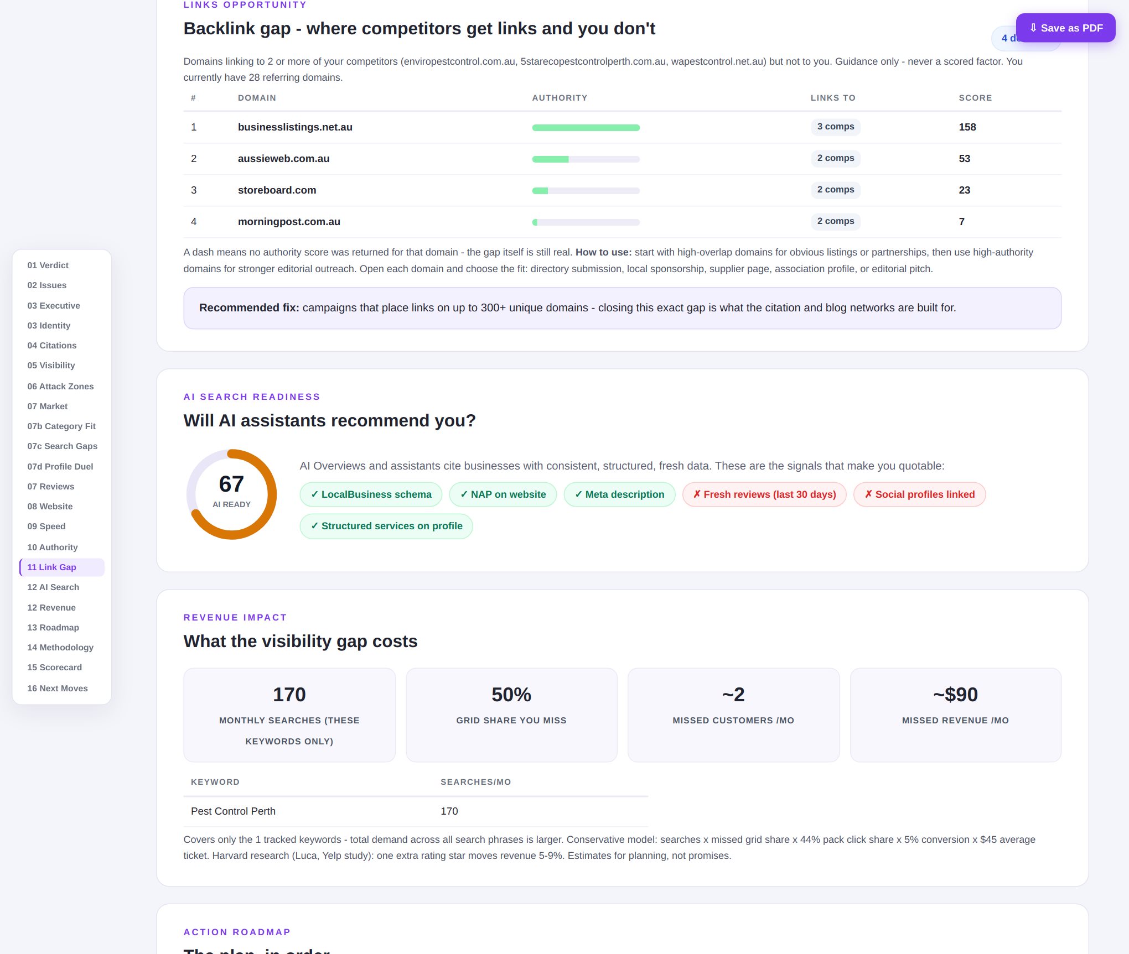Select 03 Identity in the sidebar
Viewport: 1129px width, 954px height.
pyautogui.click(x=49, y=326)
